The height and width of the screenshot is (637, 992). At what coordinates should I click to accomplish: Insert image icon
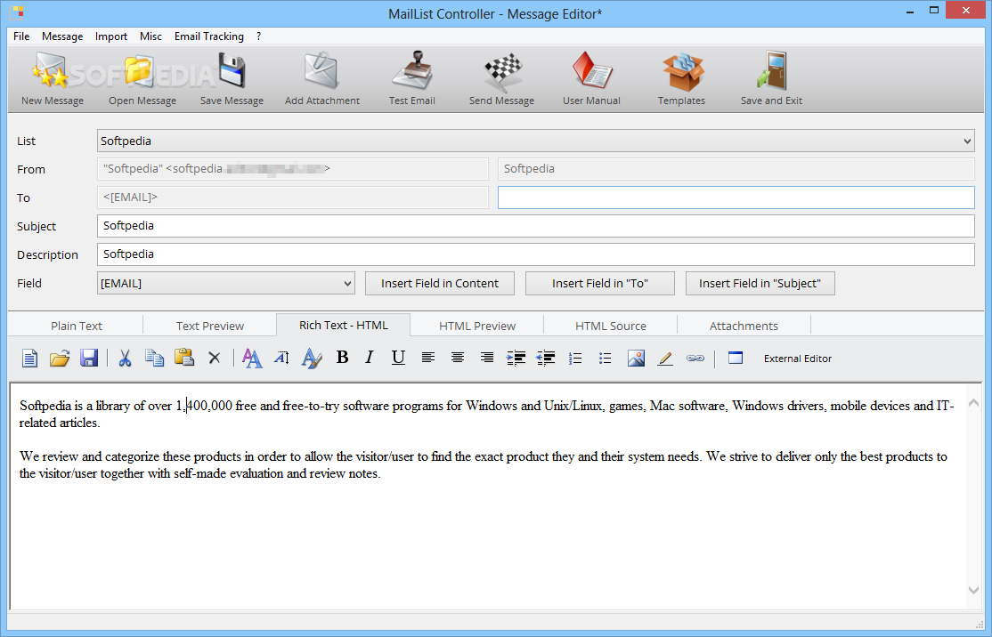click(636, 359)
